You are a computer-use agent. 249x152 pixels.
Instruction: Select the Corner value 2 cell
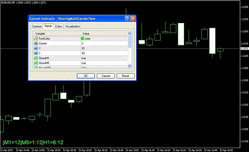[104, 44]
